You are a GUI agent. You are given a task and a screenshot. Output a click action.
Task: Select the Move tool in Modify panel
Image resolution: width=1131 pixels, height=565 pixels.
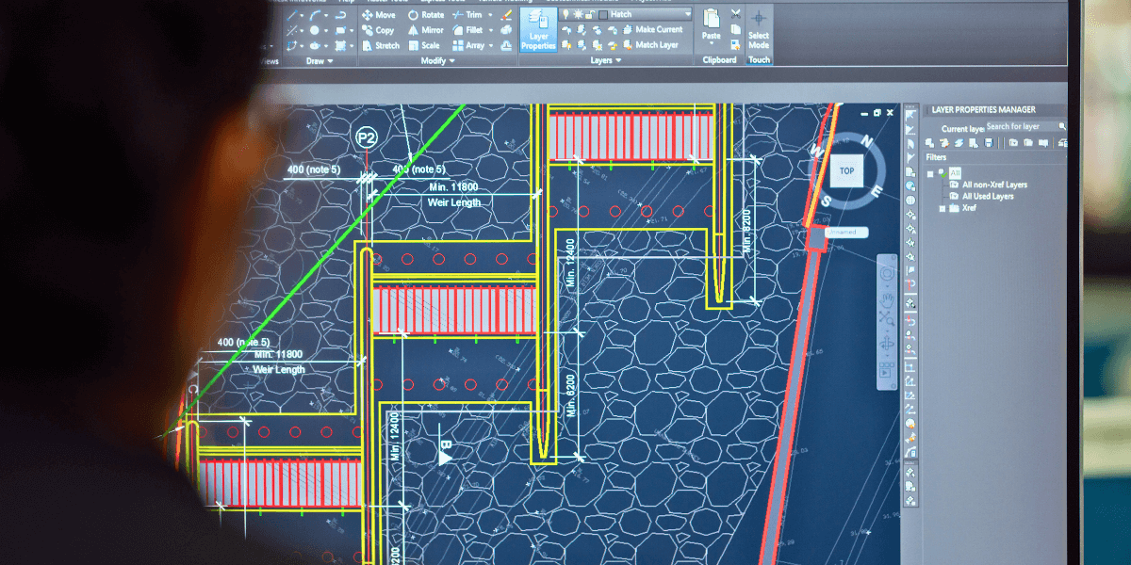[x=378, y=15]
